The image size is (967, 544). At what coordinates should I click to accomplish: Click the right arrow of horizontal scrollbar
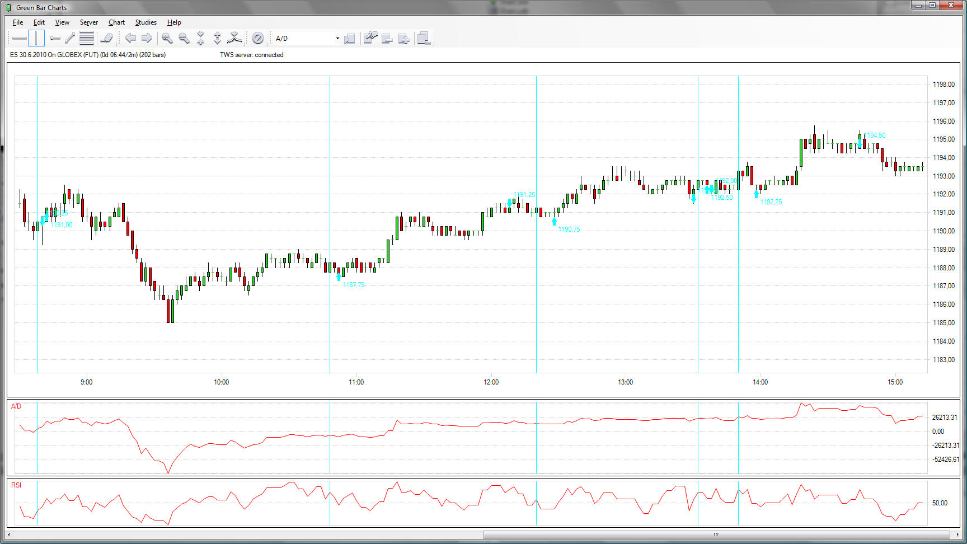pos(958,534)
